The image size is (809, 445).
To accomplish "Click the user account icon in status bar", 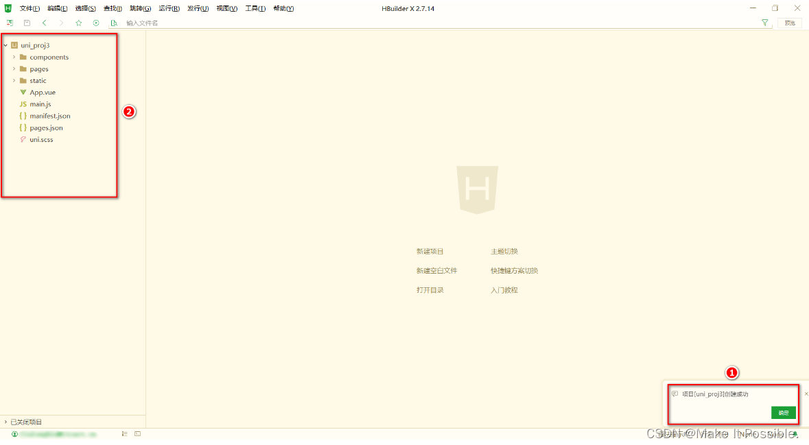I will tap(14, 434).
